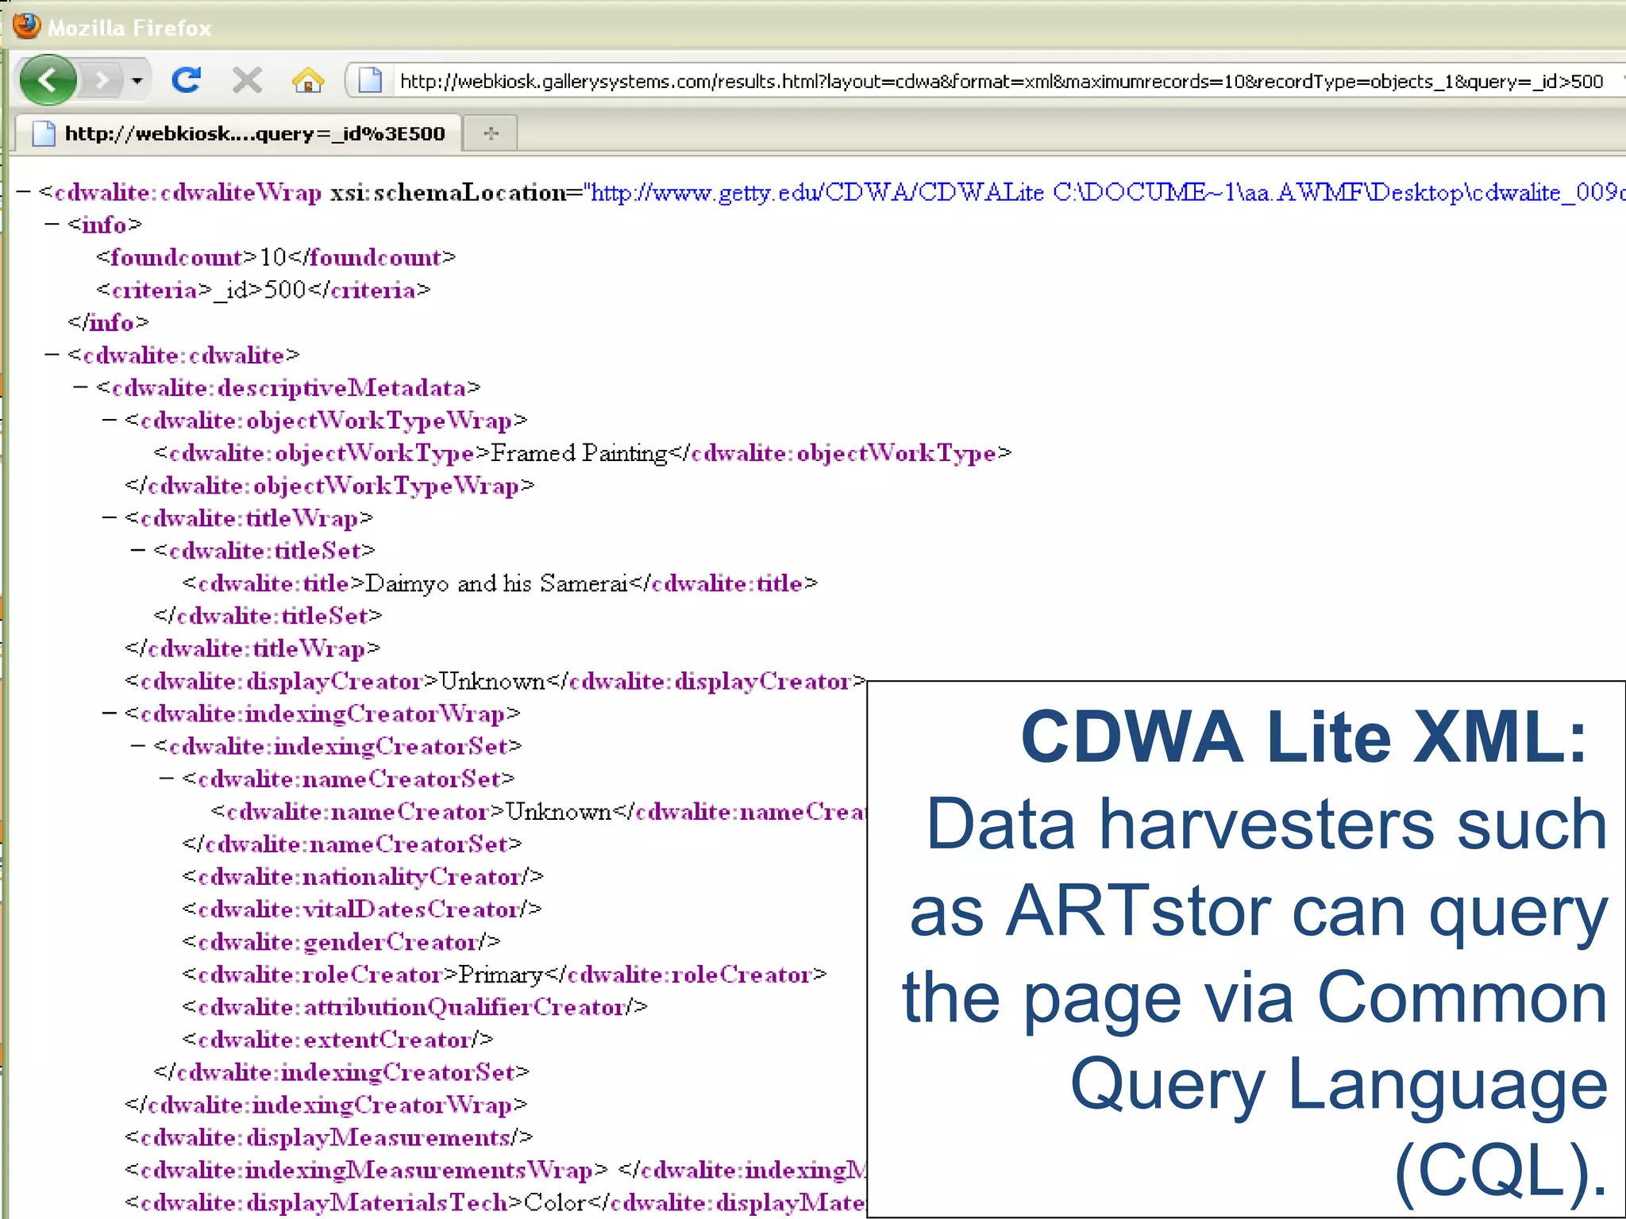Open a new tab with the plus button
Screen dimensions: 1626x1219
[x=491, y=133]
